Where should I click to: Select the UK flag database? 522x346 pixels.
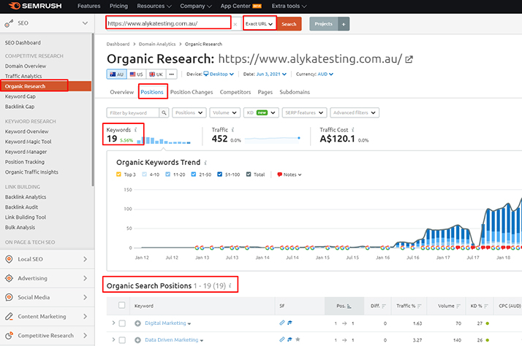pos(156,74)
